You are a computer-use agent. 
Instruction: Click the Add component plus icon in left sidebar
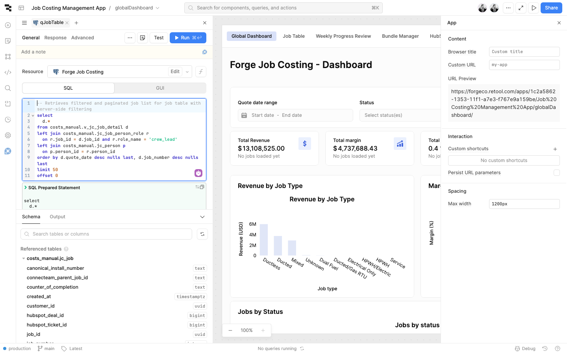point(8,25)
